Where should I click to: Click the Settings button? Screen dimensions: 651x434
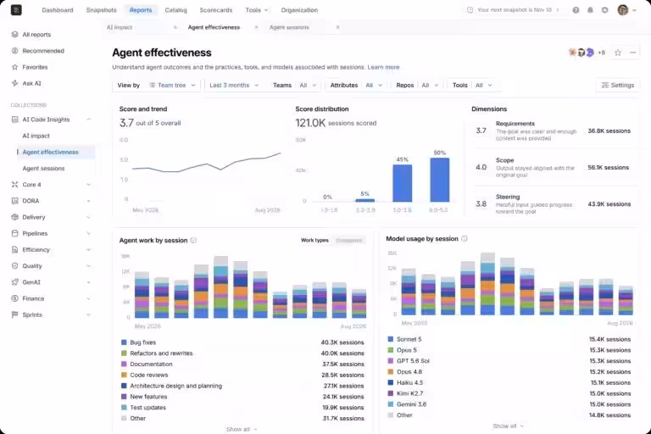click(618, 85)
